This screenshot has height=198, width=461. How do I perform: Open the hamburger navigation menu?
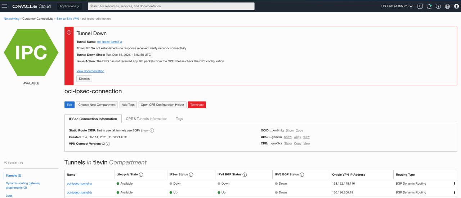tap(4, 6)
